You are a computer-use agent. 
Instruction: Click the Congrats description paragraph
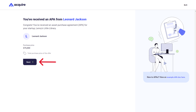55,27
